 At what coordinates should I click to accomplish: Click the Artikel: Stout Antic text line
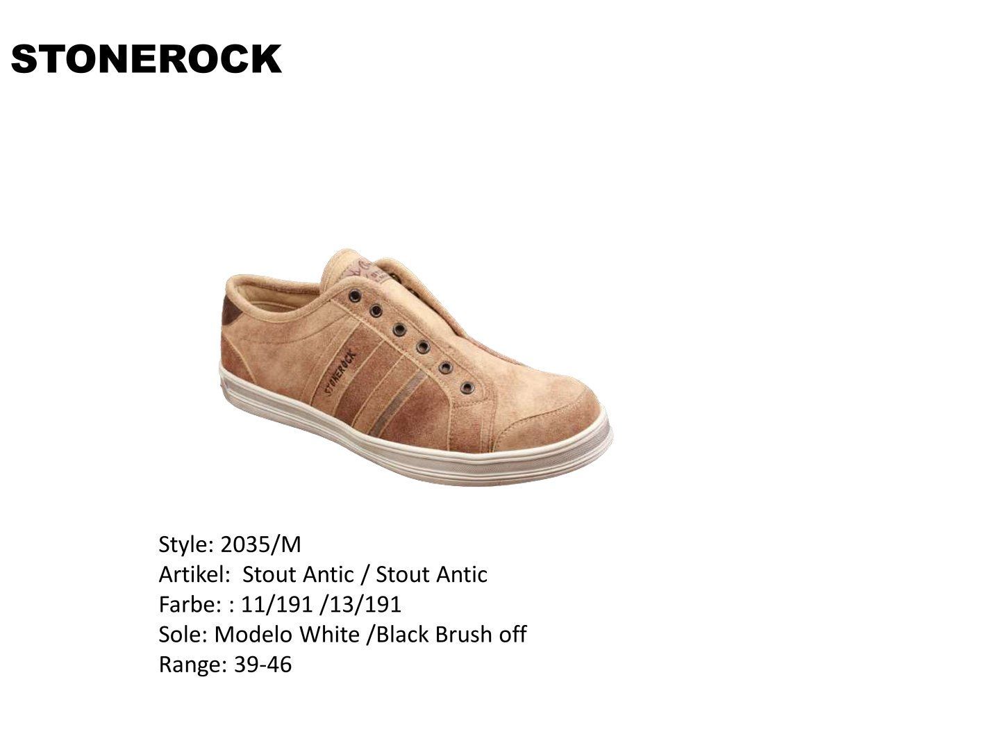[323, 574]
